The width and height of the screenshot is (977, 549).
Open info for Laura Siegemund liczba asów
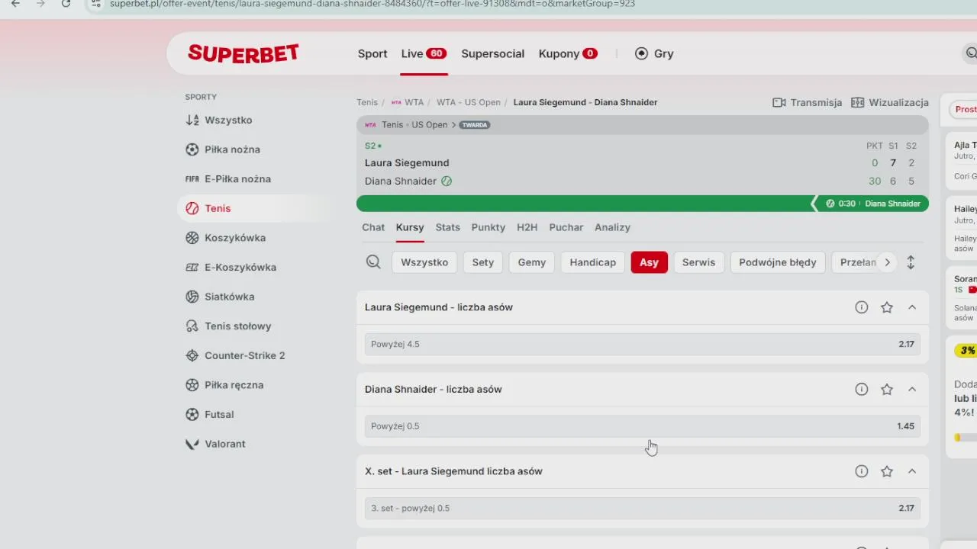coord(862,307)
